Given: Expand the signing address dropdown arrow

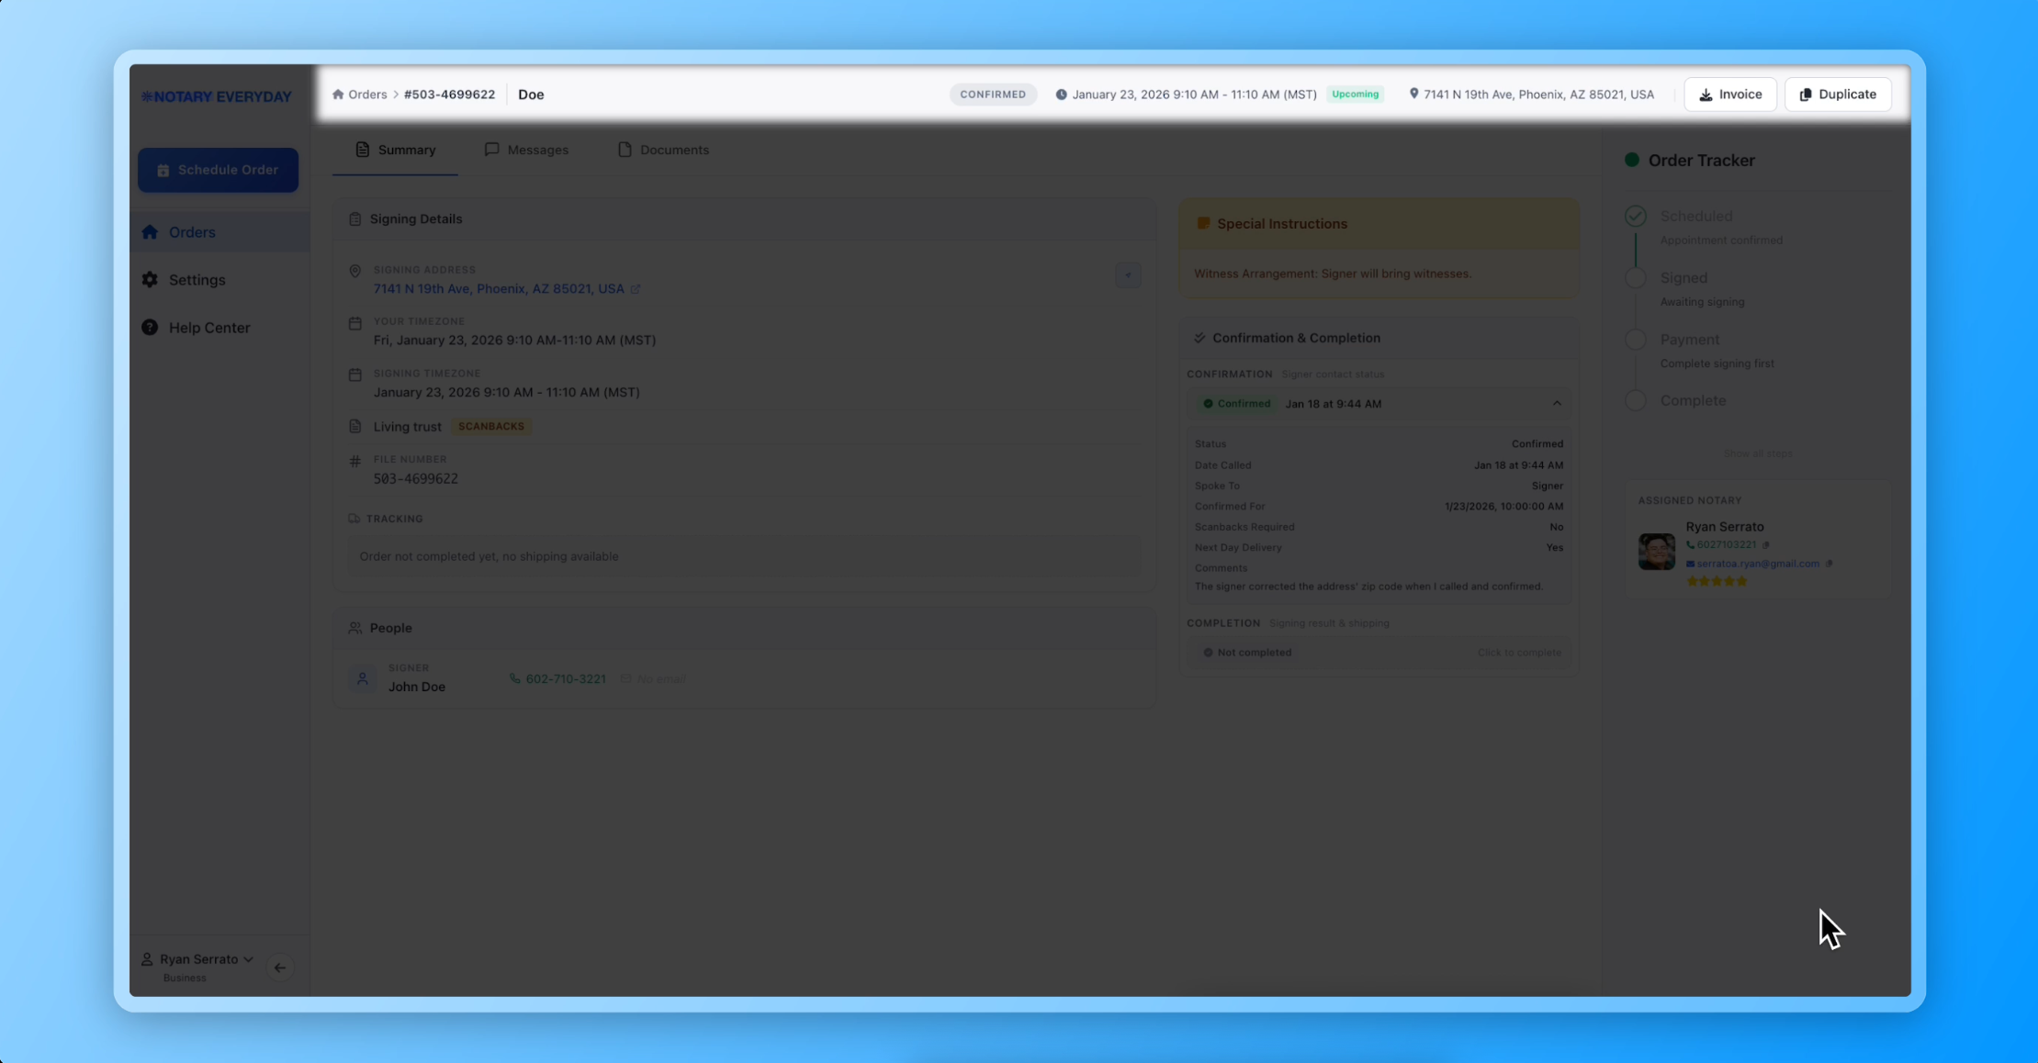Looking at the screenshot, I should coord(1128,275).
